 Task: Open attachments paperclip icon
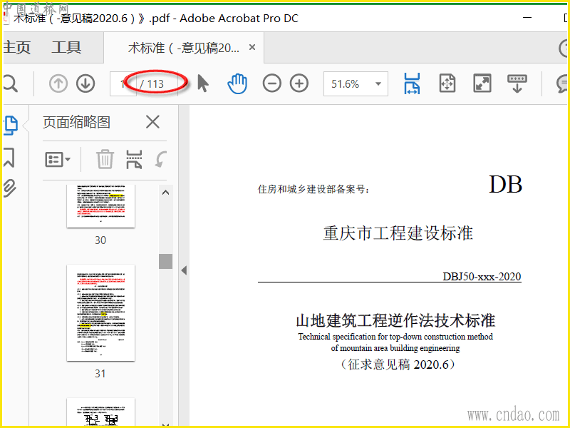(x=9, y=188)
